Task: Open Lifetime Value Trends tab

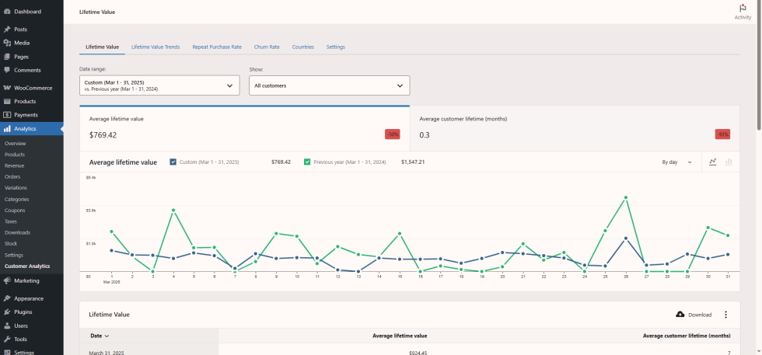Action: tap(156, 47)
